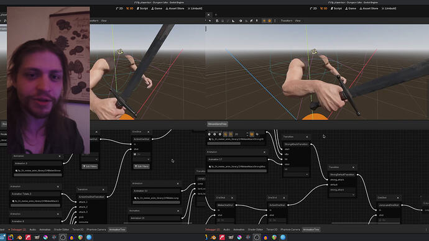Click the stepper arrows in top animation node
Image resolution: width=429 pixels, height=241 pixels.
(247, 134)
